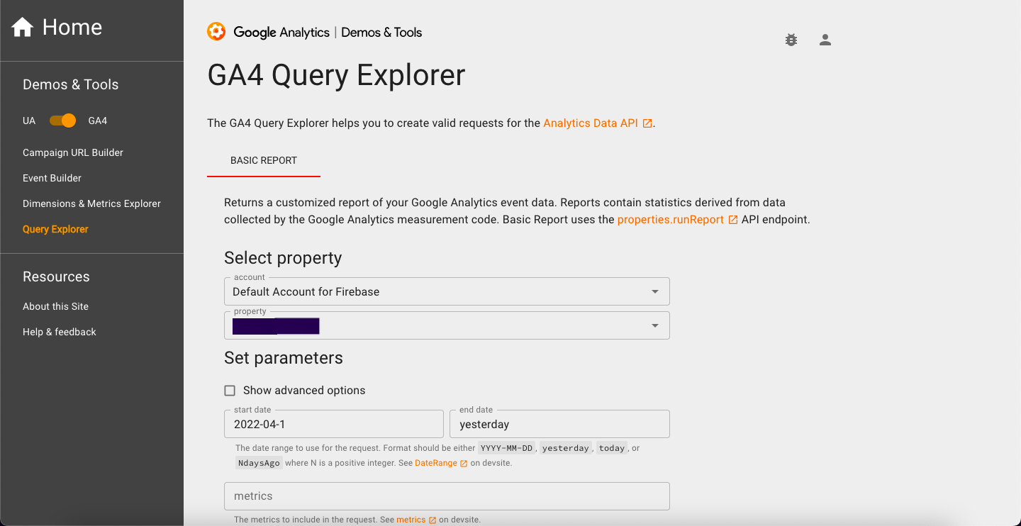Click the Select property heading
The image size is (1021, 526).
point(283,258)
